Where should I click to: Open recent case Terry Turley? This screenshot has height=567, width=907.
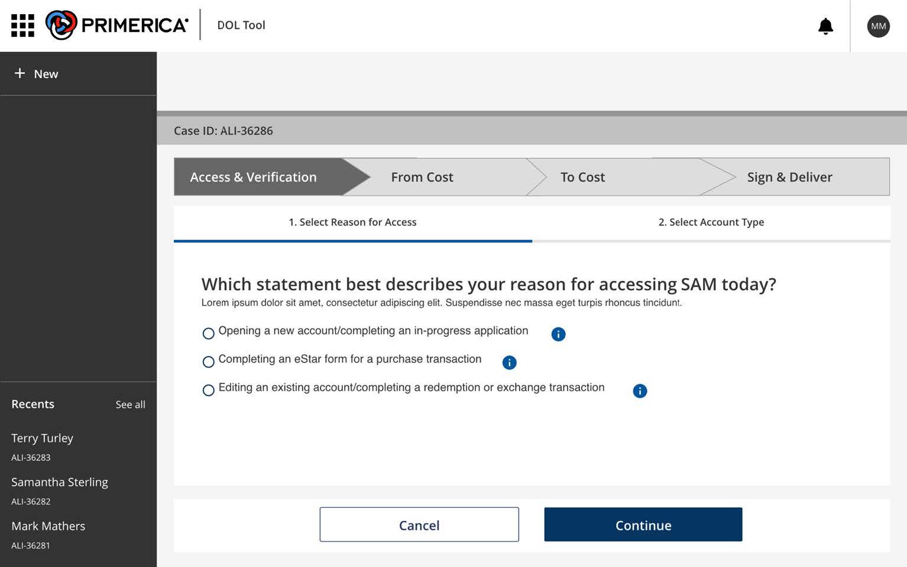pos(42,438)
